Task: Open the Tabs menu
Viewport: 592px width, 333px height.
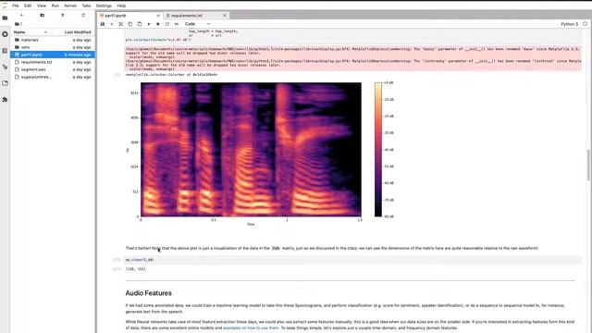Action: [86, 6]
